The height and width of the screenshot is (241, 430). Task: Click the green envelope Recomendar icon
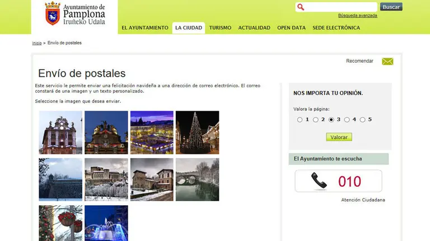(x=387, y=62)
